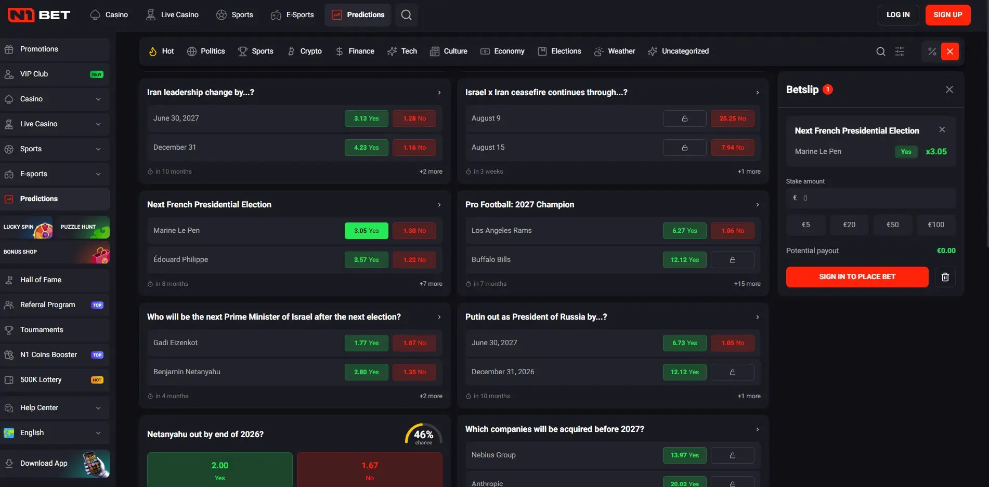Click the locked No for Nebius Group

click(733, 455)
